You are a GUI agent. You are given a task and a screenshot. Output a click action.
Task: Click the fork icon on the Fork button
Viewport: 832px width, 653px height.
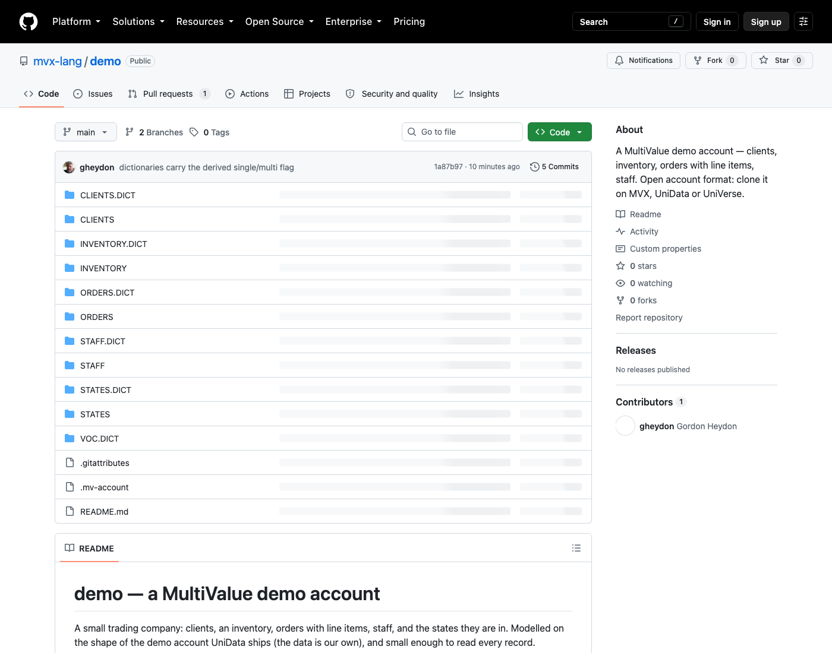point(698,61)
